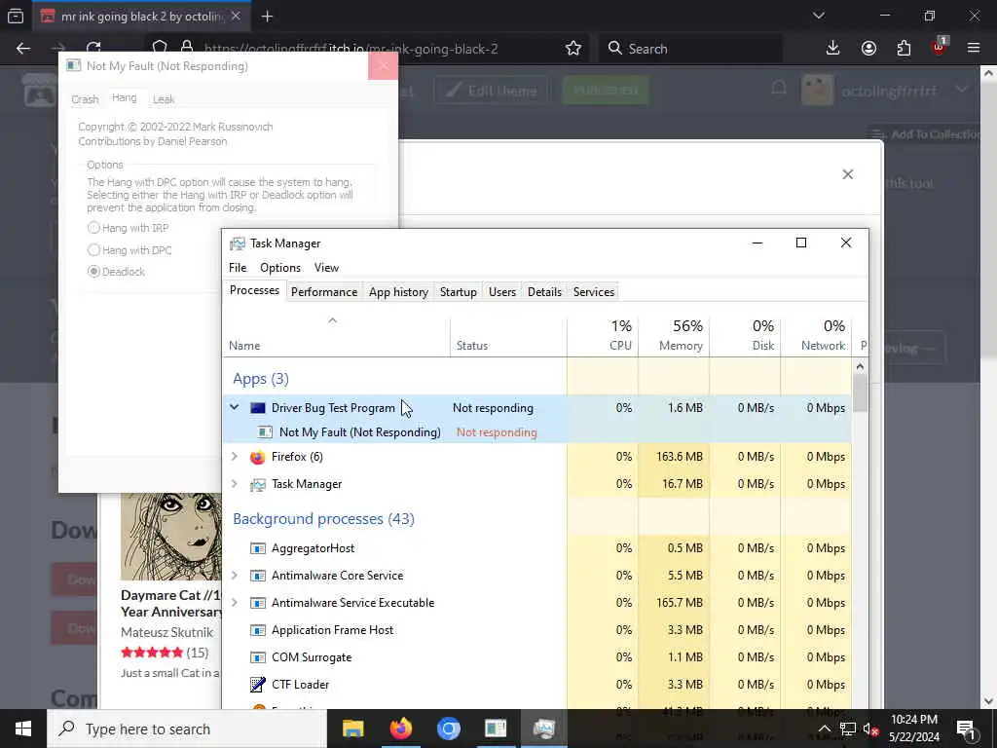Open Firefox from the taskbar

point(400,729)
